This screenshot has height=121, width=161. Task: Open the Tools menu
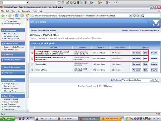tap(35, 11)
